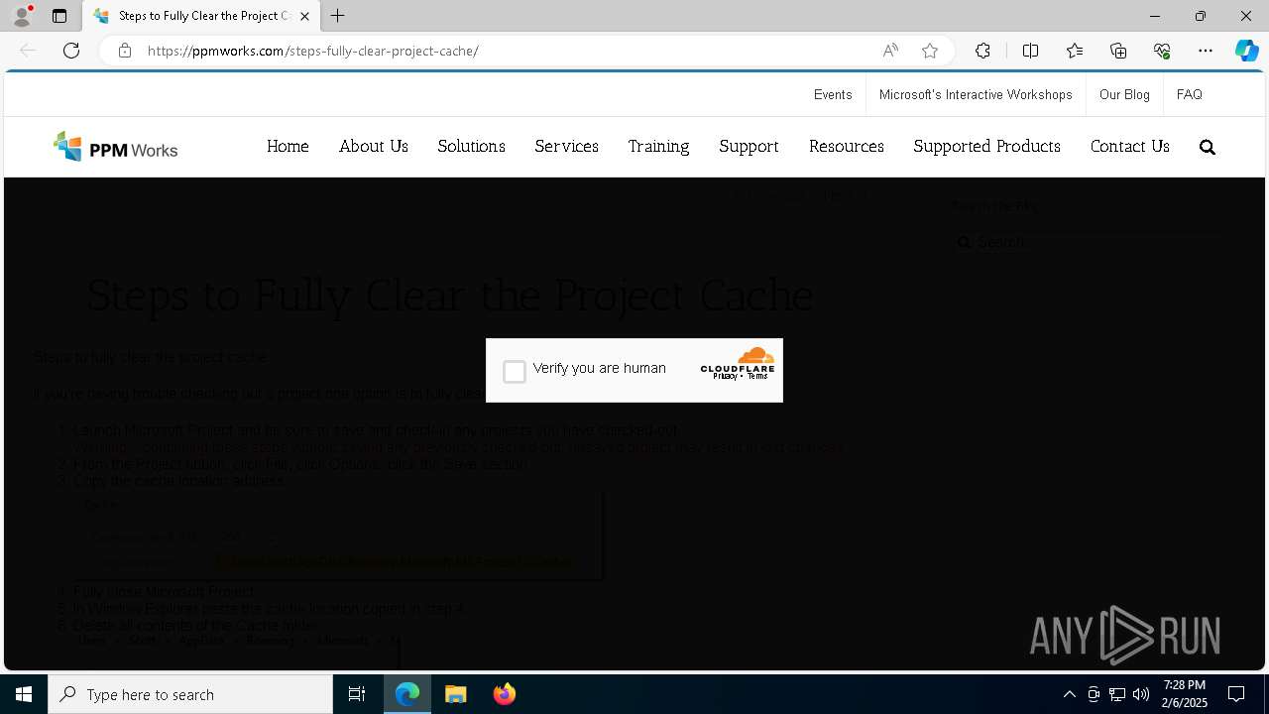Open File Explorer from taskbar
Image resolution: width=1269 pixels, height=714 pixels.
coord(456,694)
